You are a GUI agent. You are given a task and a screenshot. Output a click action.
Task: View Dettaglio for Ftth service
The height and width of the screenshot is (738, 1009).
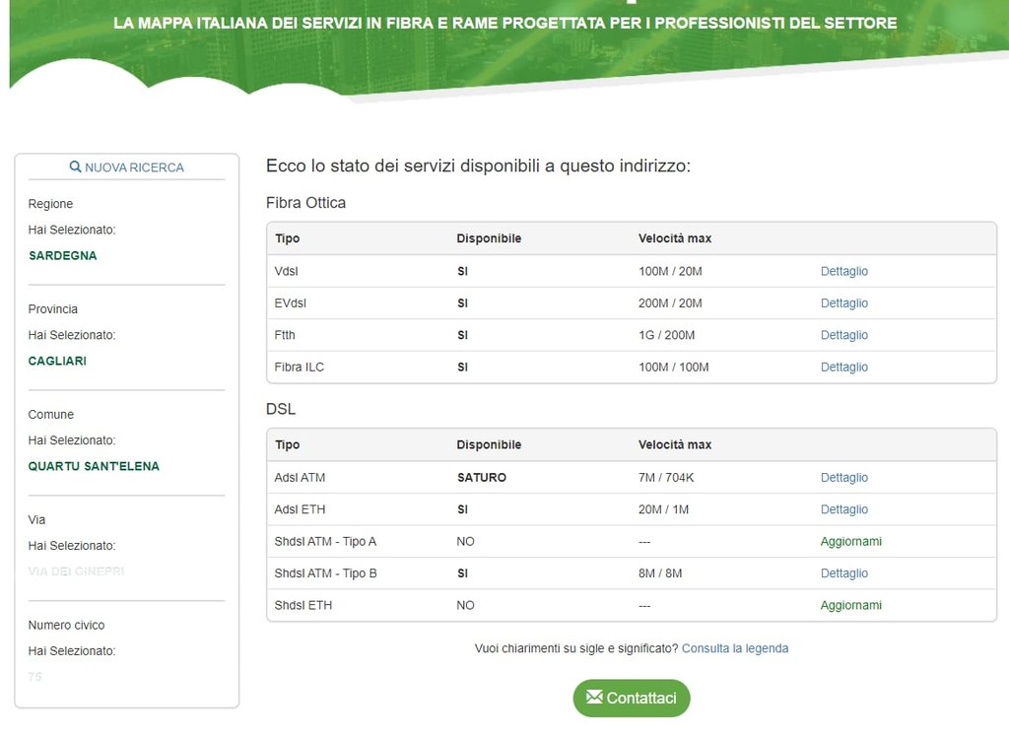[843, 335]
